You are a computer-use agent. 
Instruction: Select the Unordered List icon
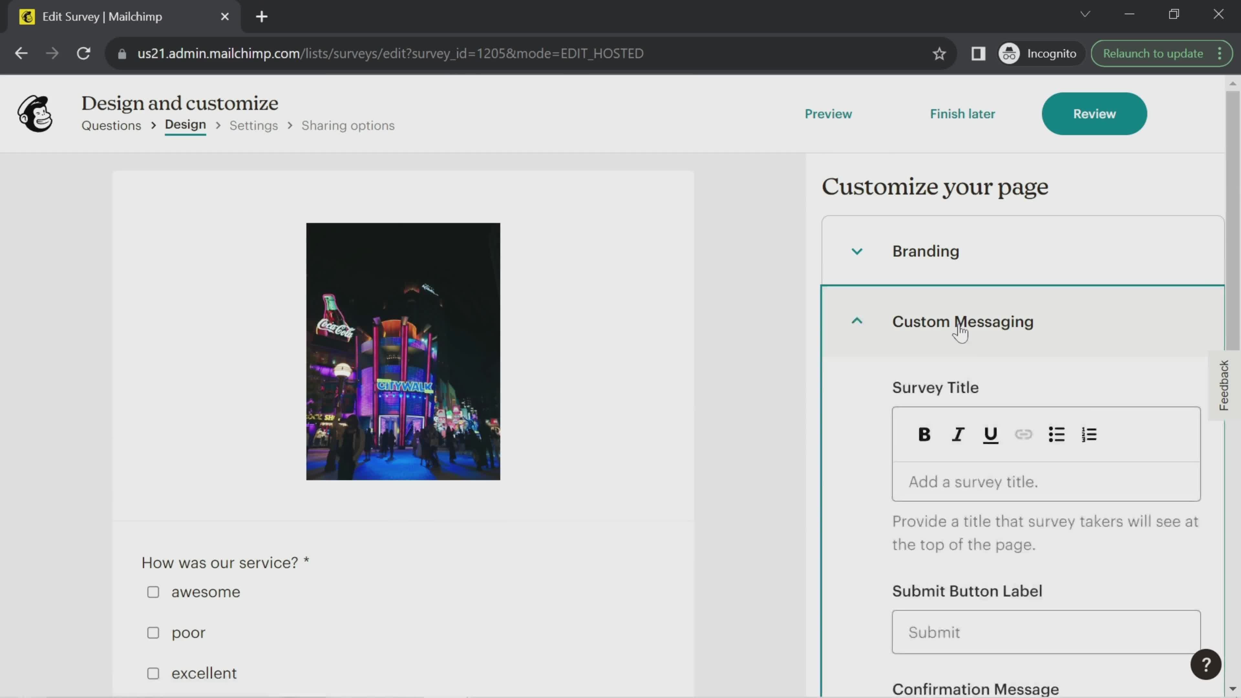click(1057, 435)
